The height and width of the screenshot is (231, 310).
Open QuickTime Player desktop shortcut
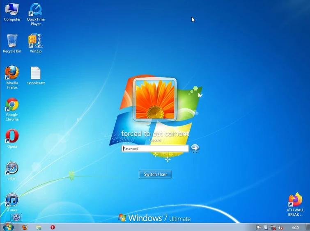pyautogui.click(x=36, y=14)
